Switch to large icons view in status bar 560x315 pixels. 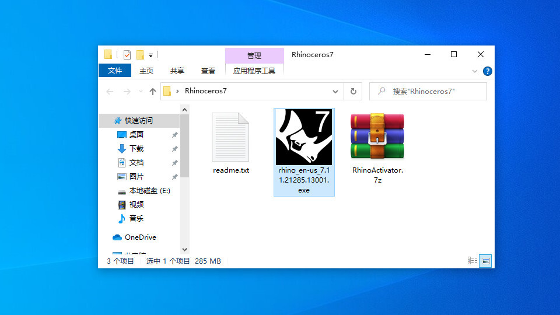tap(485, 261)
